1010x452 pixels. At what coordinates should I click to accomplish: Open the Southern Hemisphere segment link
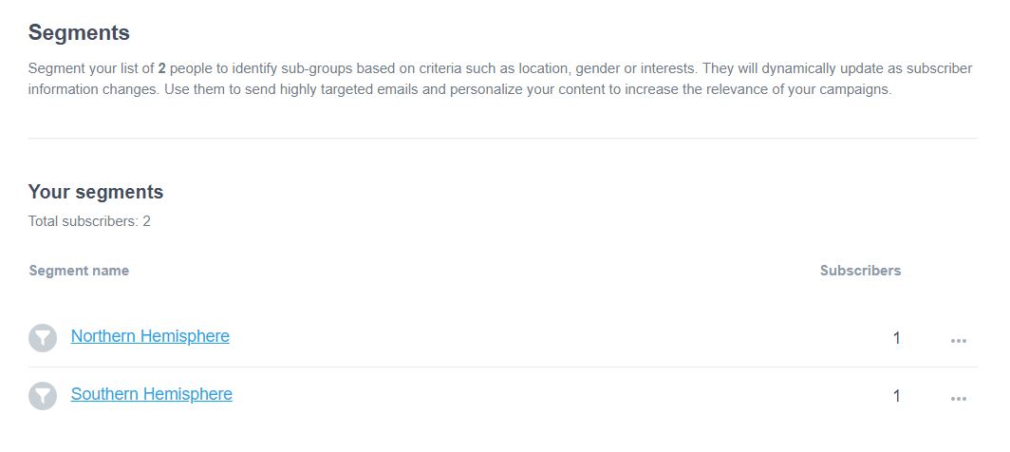tap(151, 394)
